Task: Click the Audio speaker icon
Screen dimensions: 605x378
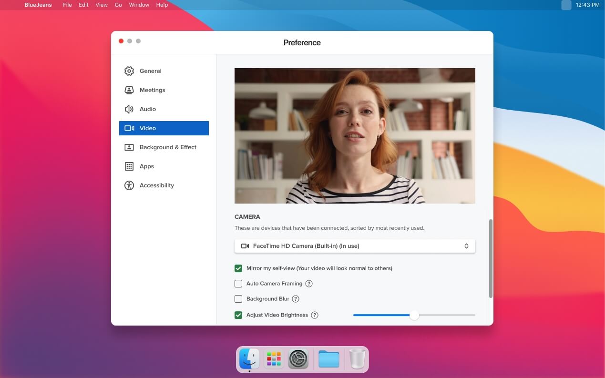Action: (x=129, y=109)
